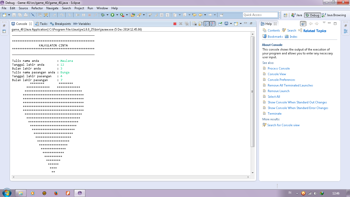Launch a Debug session with the bug icon

(x=103, y=15)
